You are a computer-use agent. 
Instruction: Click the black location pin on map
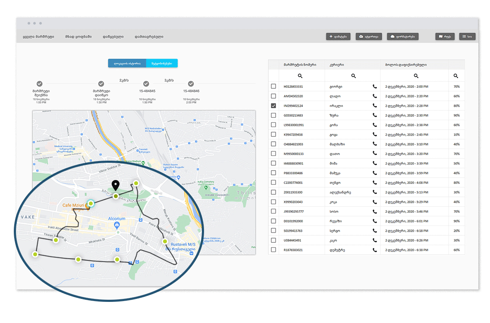pyautogui.click(x=116, y=185)
